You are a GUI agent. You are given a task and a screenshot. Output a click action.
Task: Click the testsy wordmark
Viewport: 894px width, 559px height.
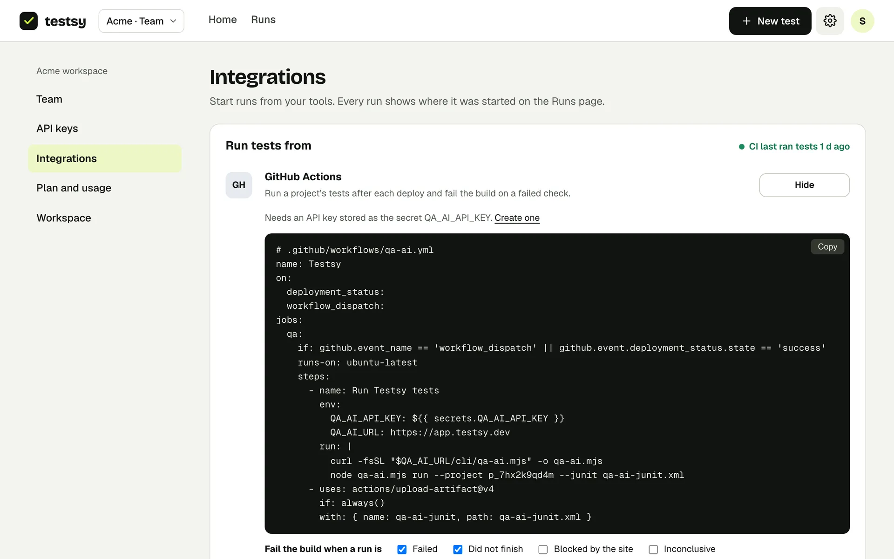click(x=65, y=21)
